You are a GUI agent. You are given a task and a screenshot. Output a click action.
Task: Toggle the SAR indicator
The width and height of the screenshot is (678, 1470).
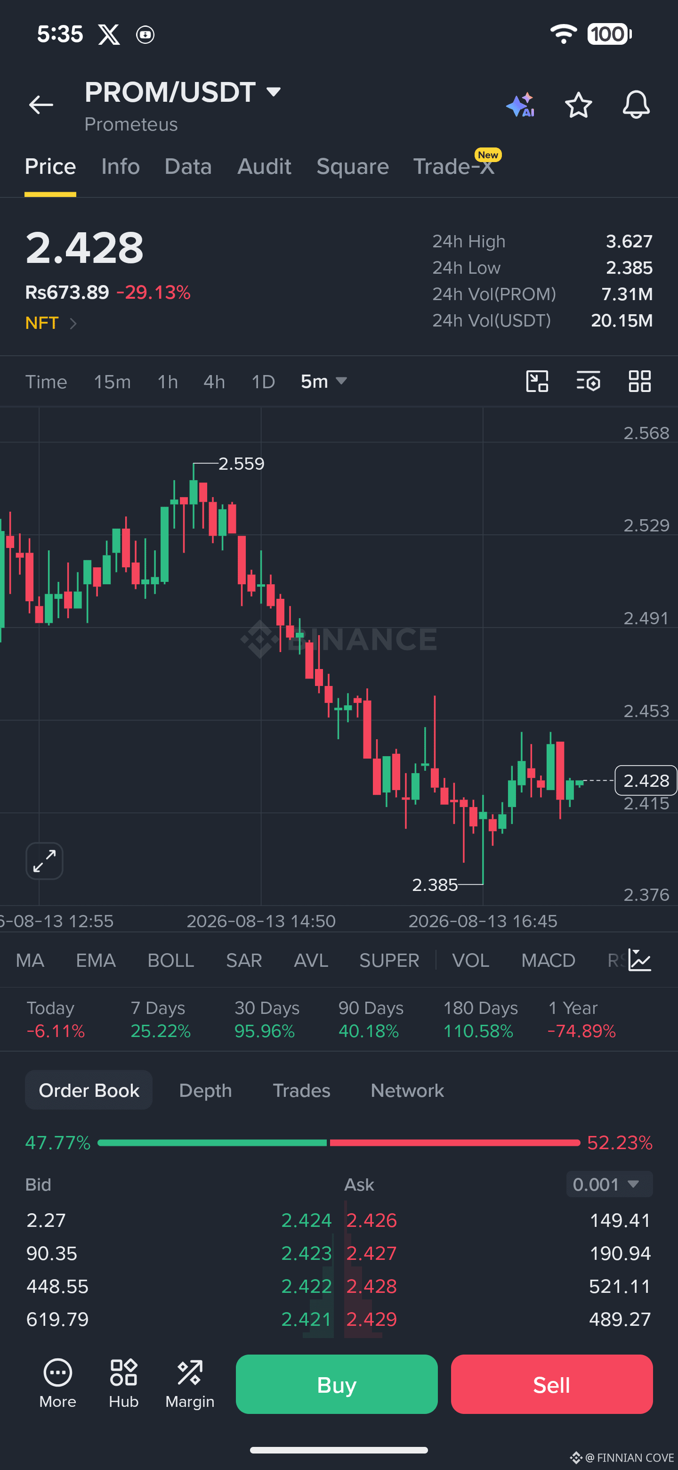click(x=244, y=960)
